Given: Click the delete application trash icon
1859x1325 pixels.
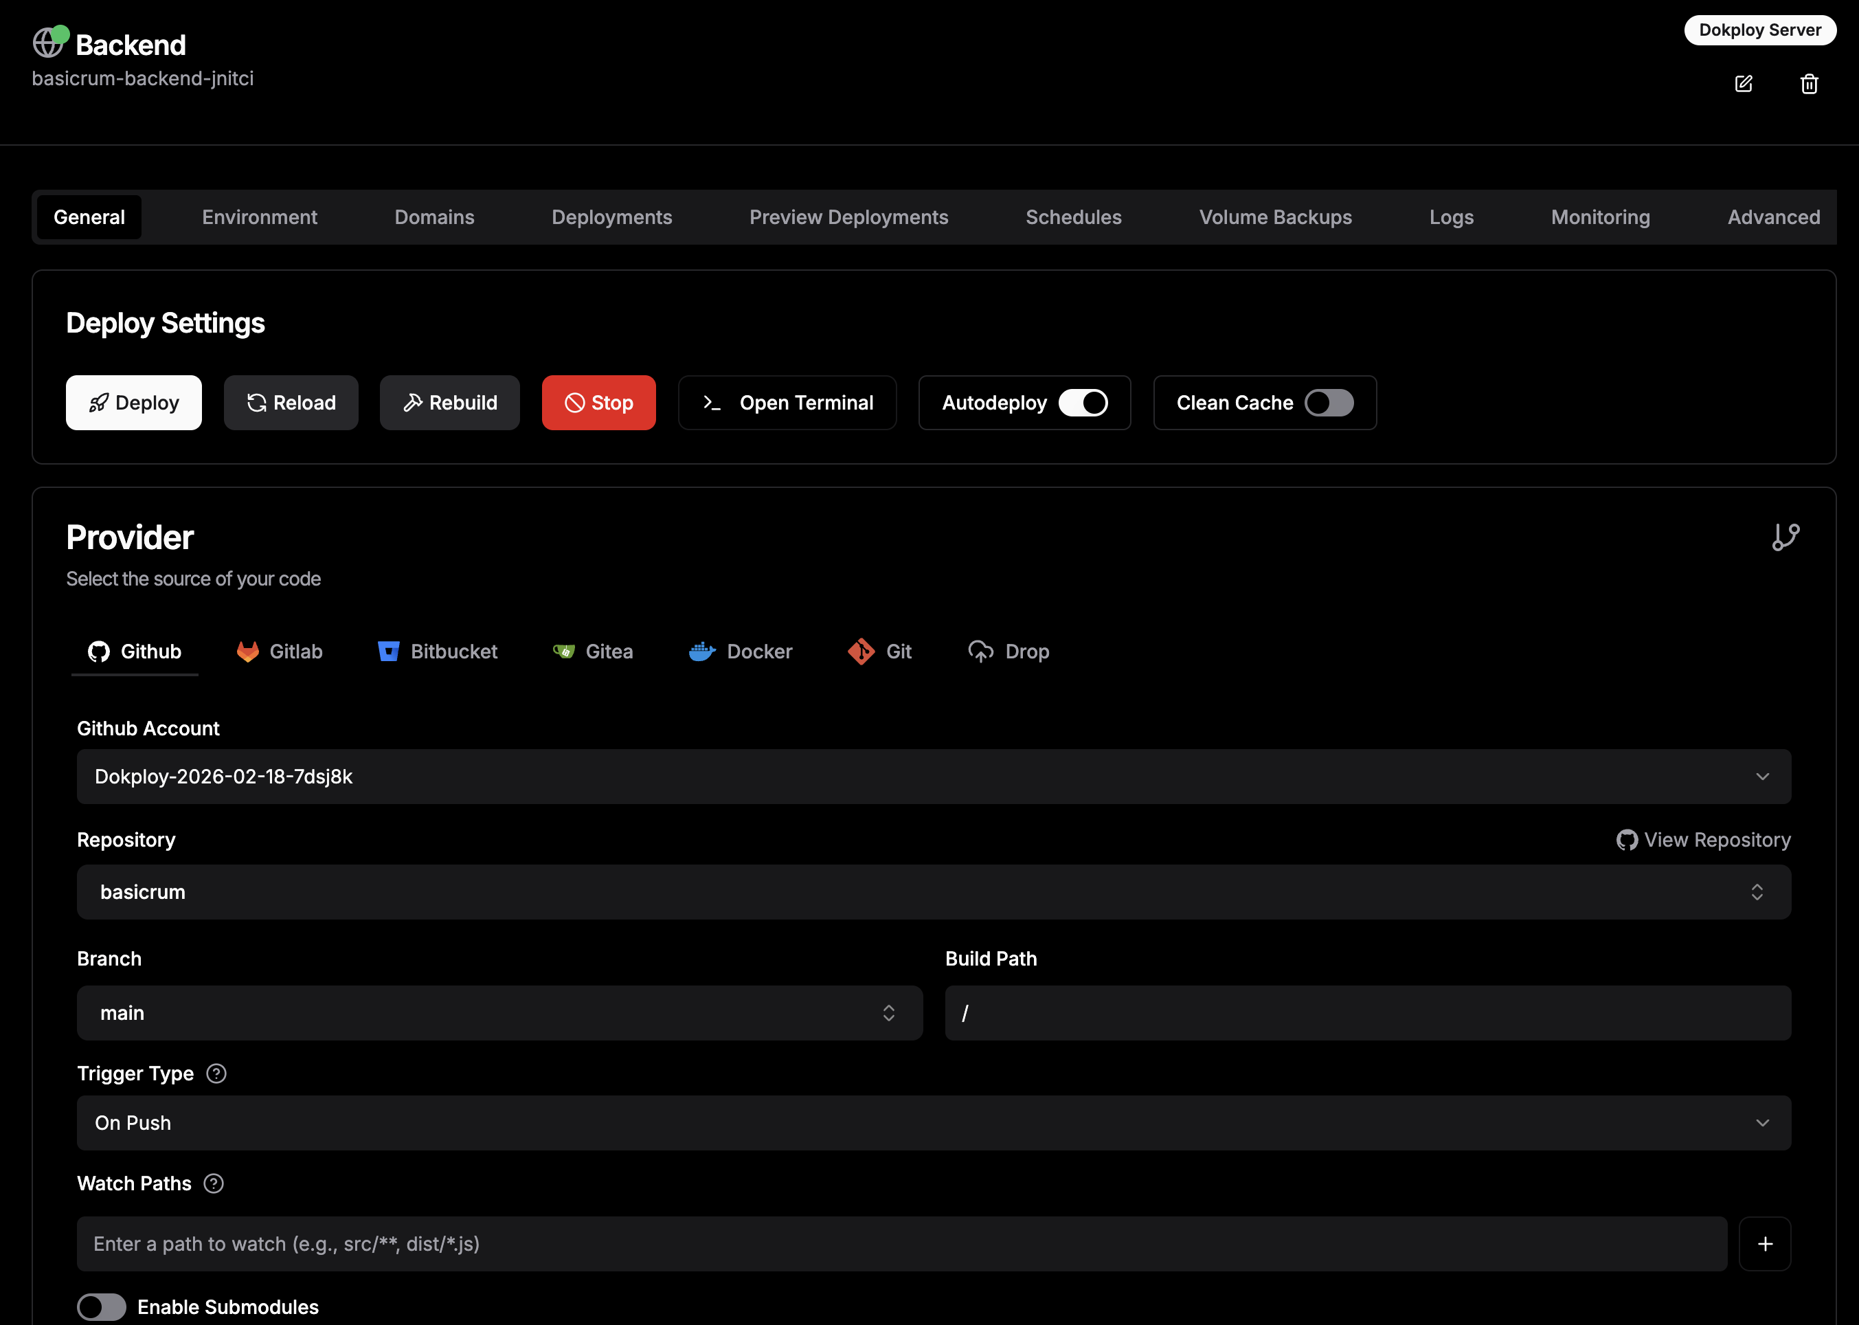Looking at the screenshot, I should (1810, 84).
